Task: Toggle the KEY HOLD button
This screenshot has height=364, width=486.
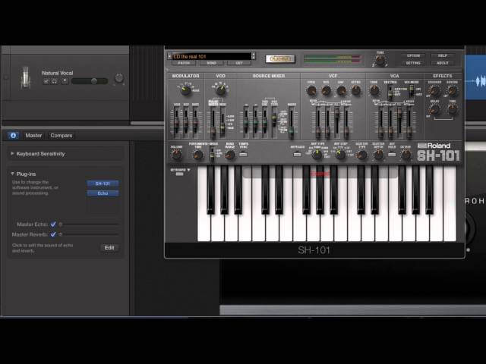Action: coord(392,154)
